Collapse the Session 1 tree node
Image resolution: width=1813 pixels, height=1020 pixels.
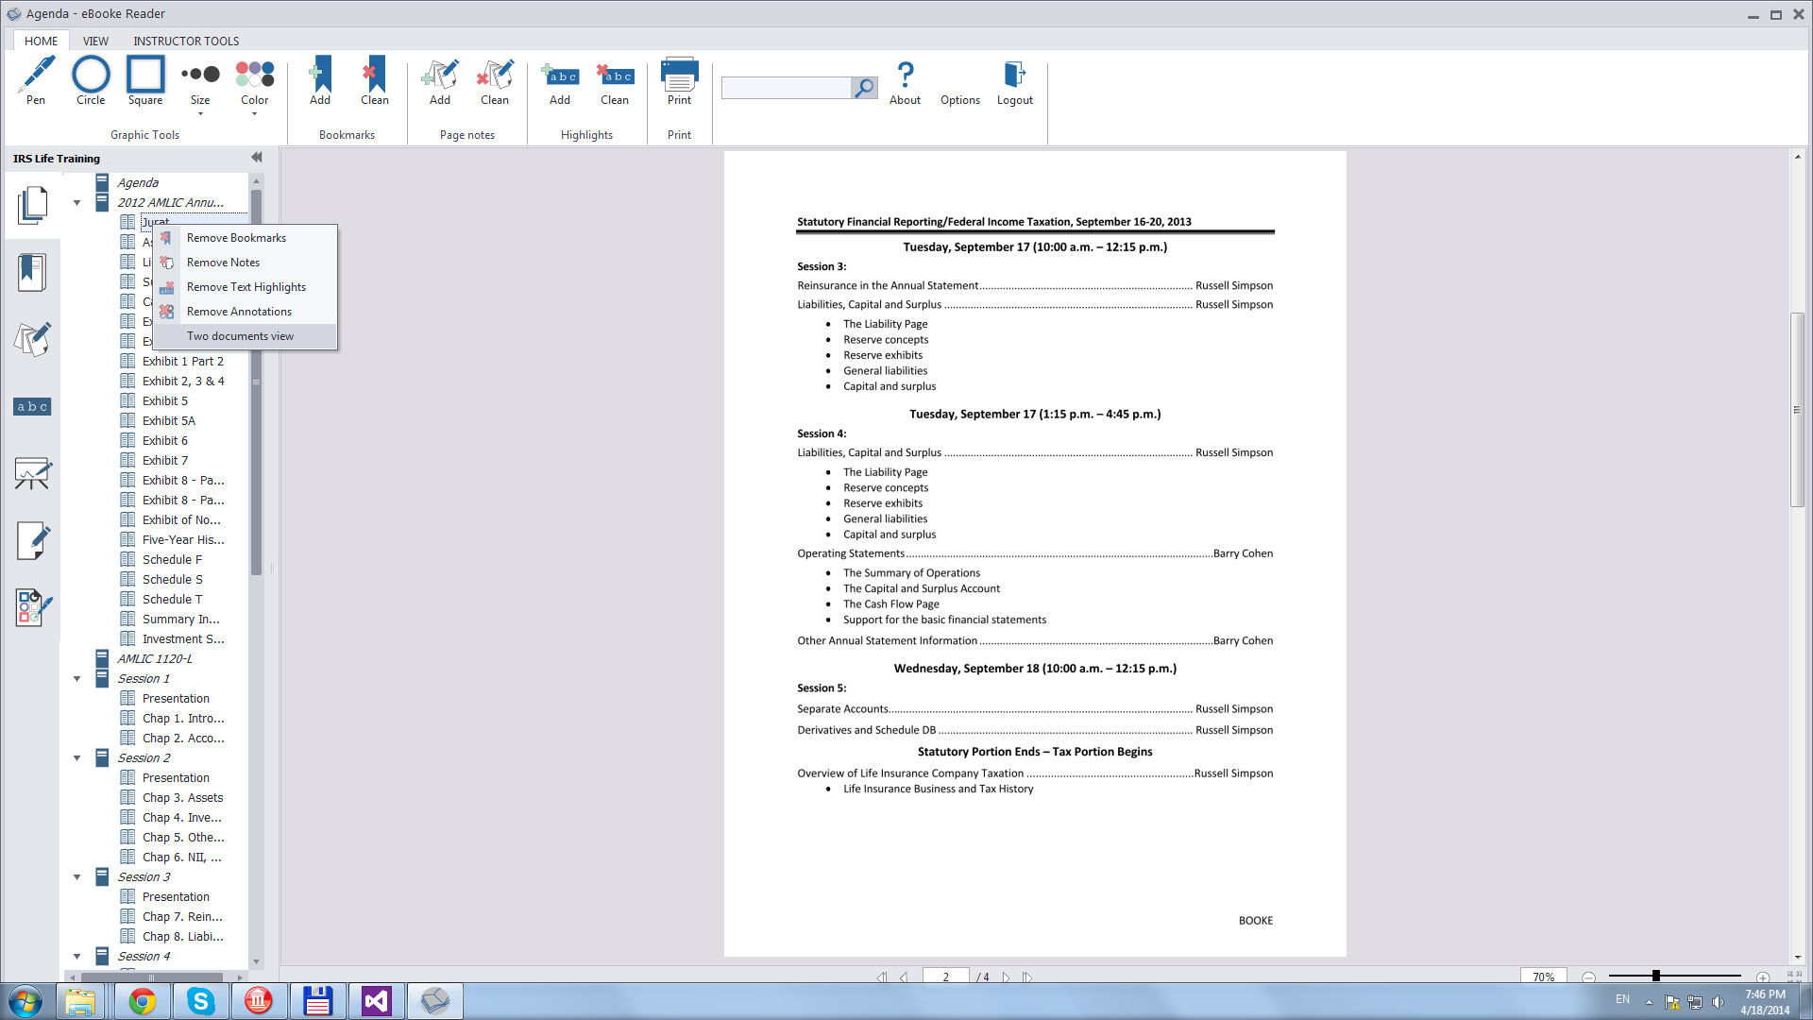click(x=77, y=679)
